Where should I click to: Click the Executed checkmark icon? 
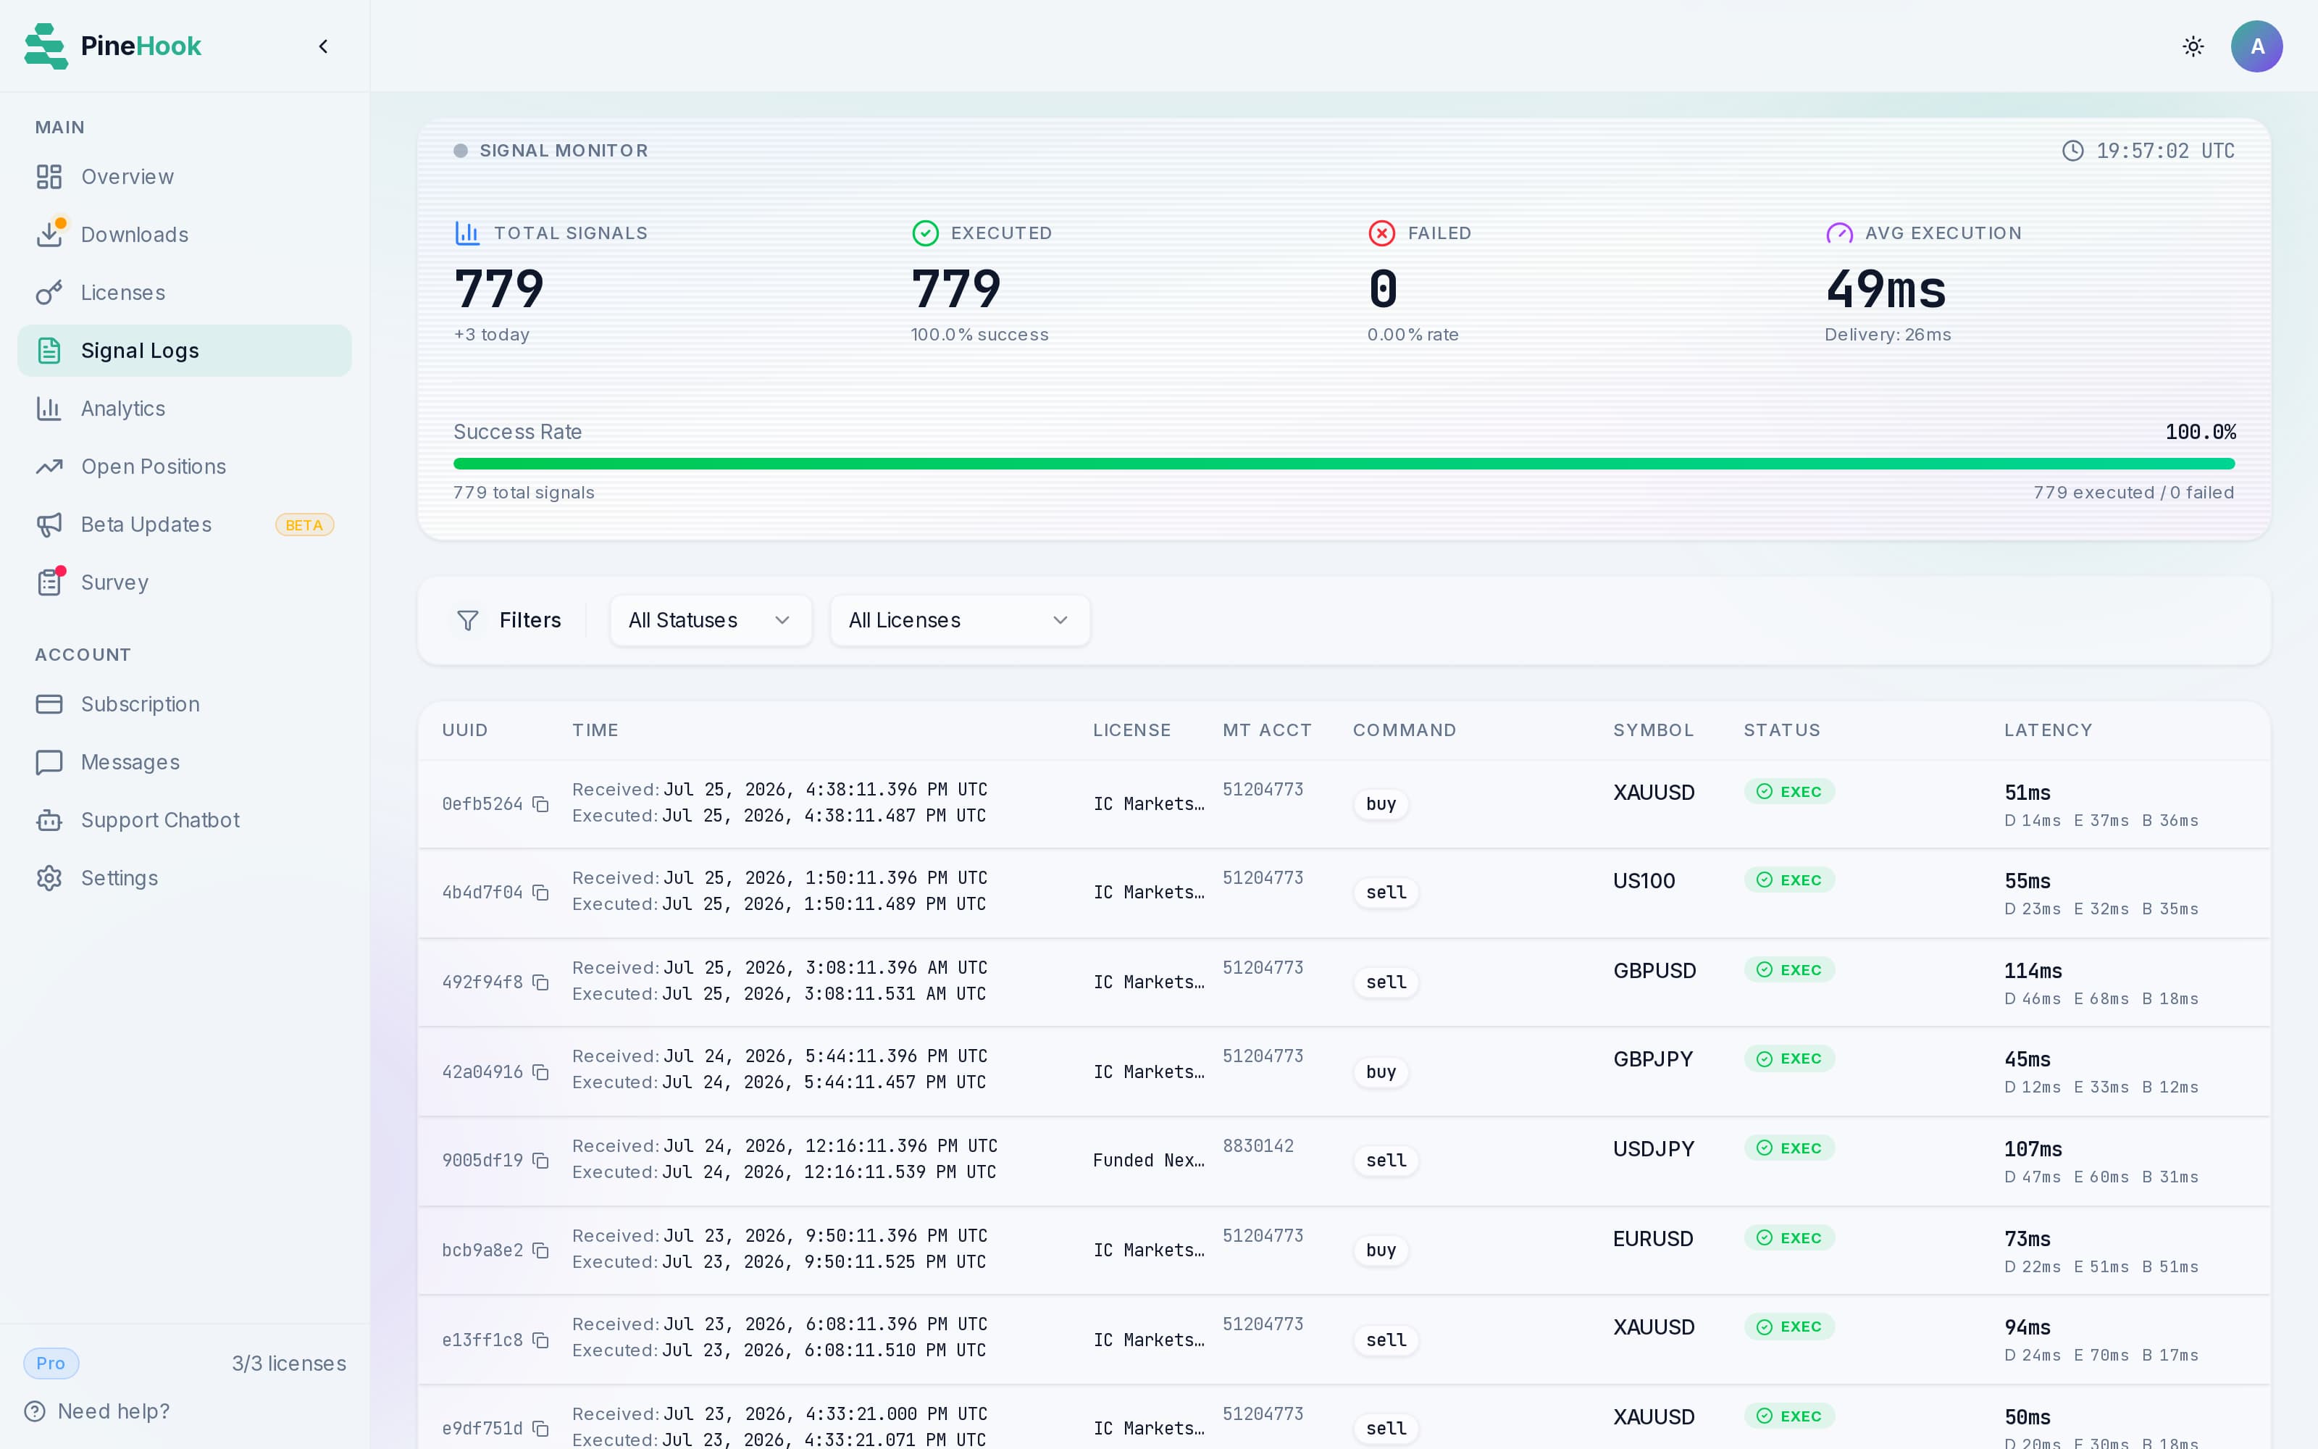(925, 233)
